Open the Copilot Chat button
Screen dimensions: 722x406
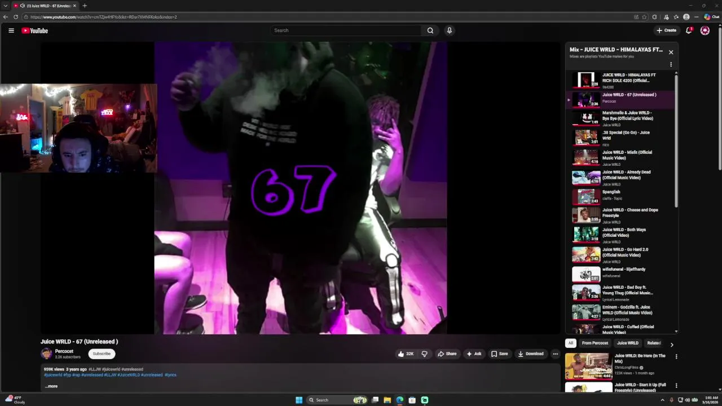[711, 17]
